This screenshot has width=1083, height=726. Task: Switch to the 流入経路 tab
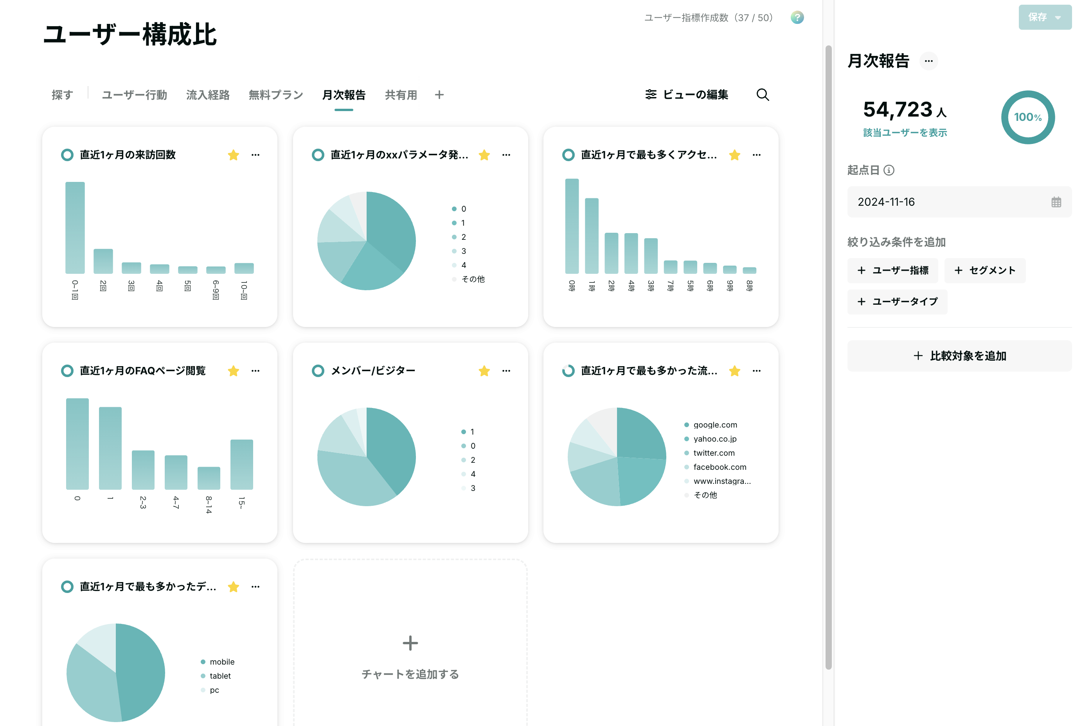click(x=208, y=94)
